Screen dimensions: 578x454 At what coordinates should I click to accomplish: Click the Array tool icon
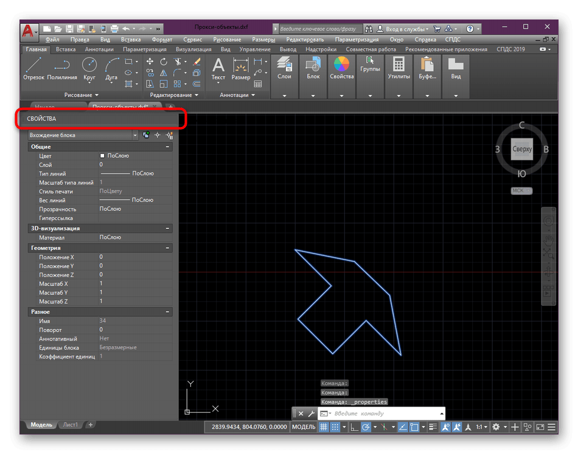coord(178,84)
